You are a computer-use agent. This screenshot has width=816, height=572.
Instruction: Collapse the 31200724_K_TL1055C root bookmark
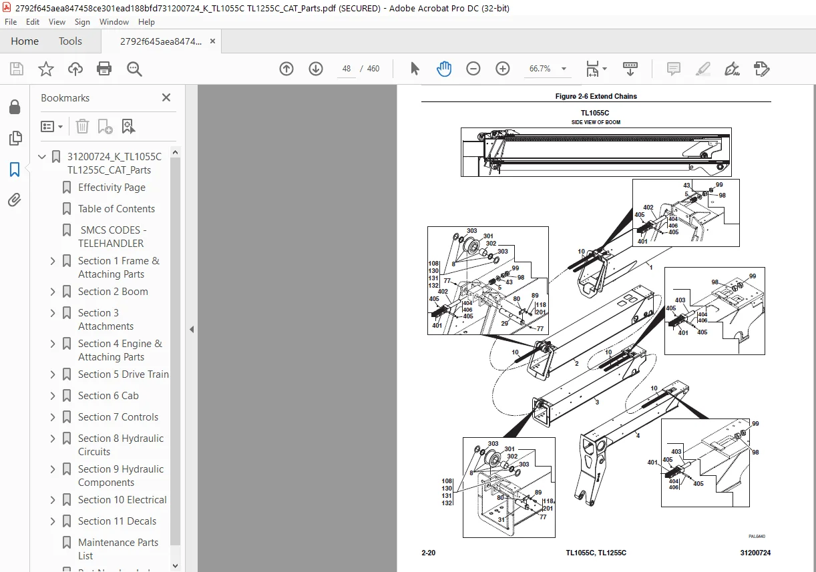point(42,157)
